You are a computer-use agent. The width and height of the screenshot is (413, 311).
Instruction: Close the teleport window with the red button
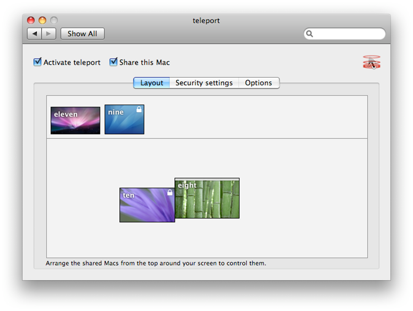tap(31, 20)
